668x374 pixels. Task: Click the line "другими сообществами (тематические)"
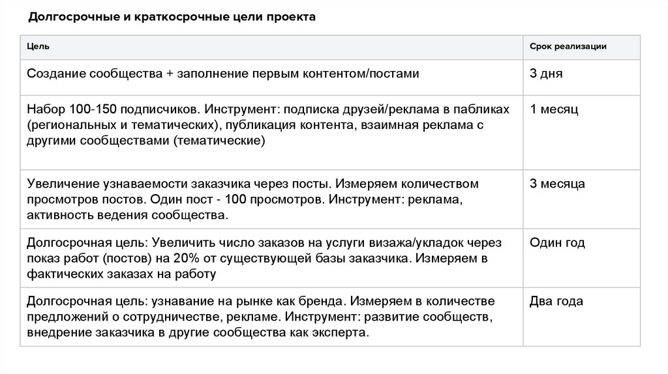tap(145, 140)
